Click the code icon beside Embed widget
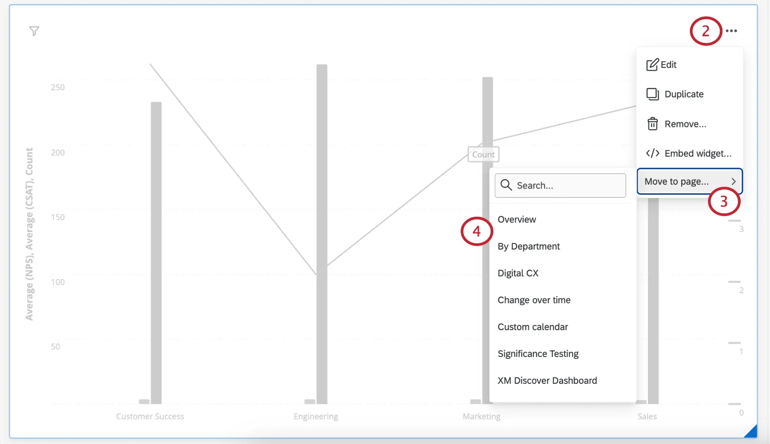The image size is (770, 444). [x=652, y=153]
